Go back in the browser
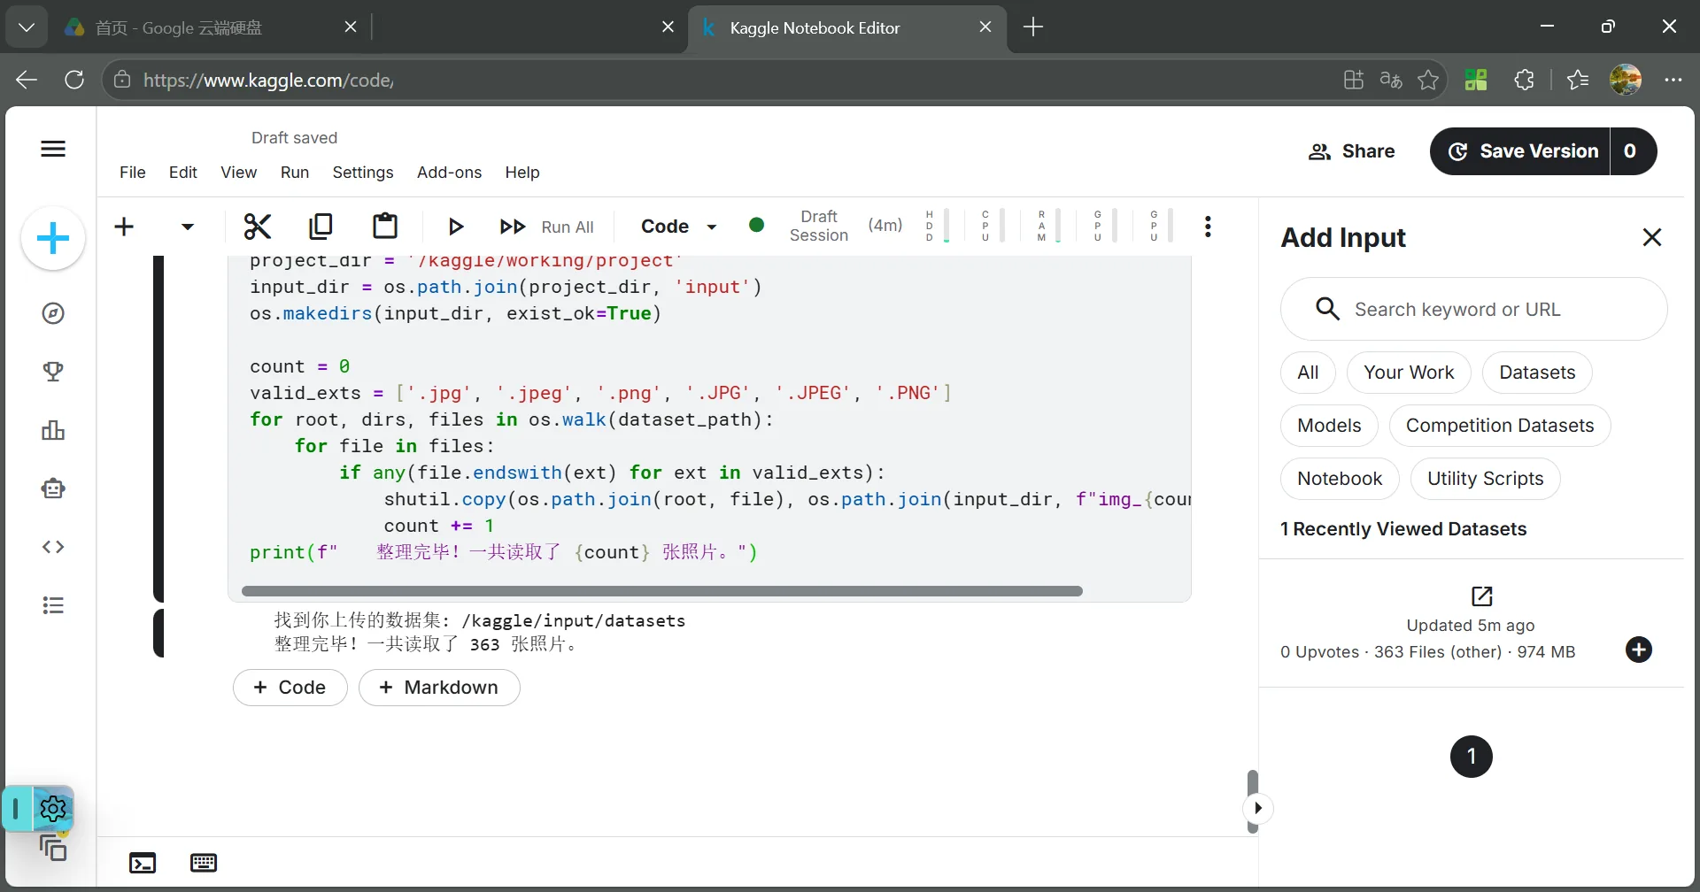This screenshot has height=892, width=1700. point(27,81)
